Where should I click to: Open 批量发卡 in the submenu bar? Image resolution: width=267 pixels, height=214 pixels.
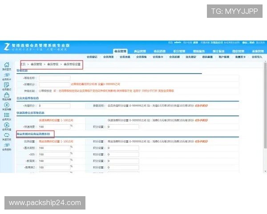point(240,57)
